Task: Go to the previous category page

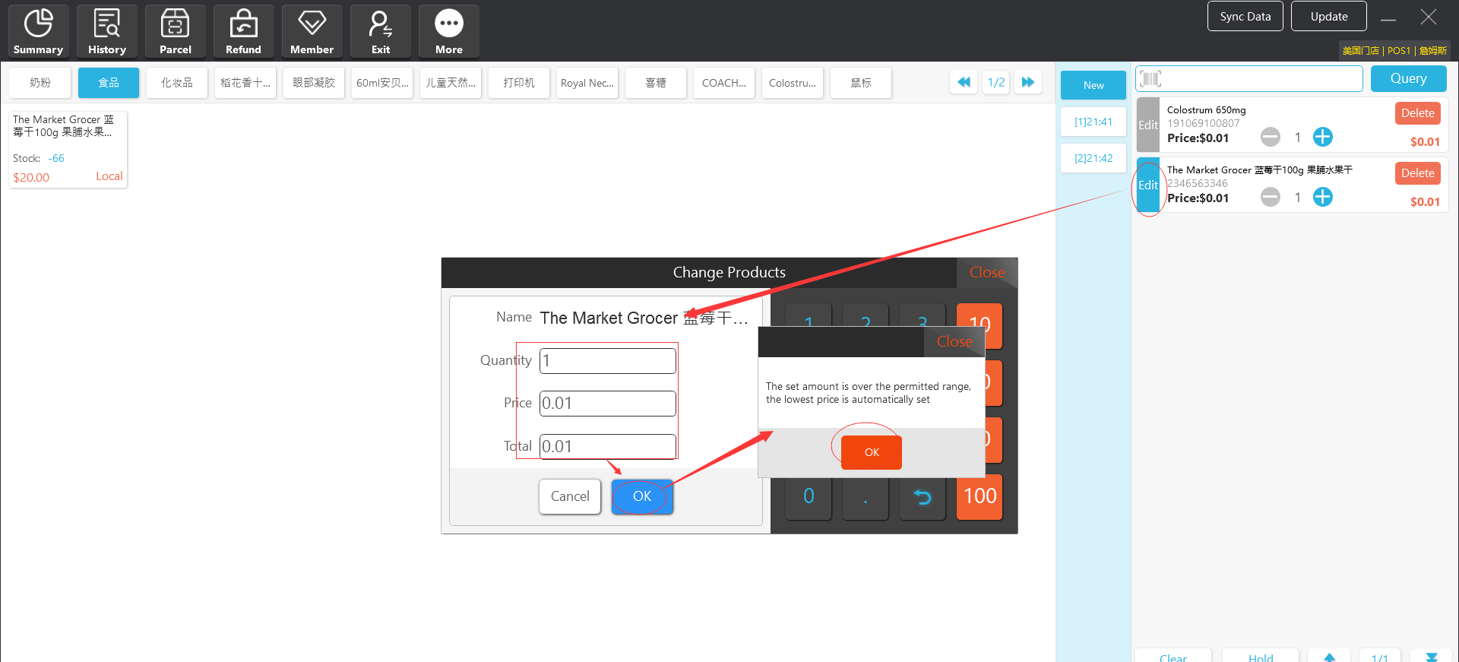Action: click(x=964, y=82)
